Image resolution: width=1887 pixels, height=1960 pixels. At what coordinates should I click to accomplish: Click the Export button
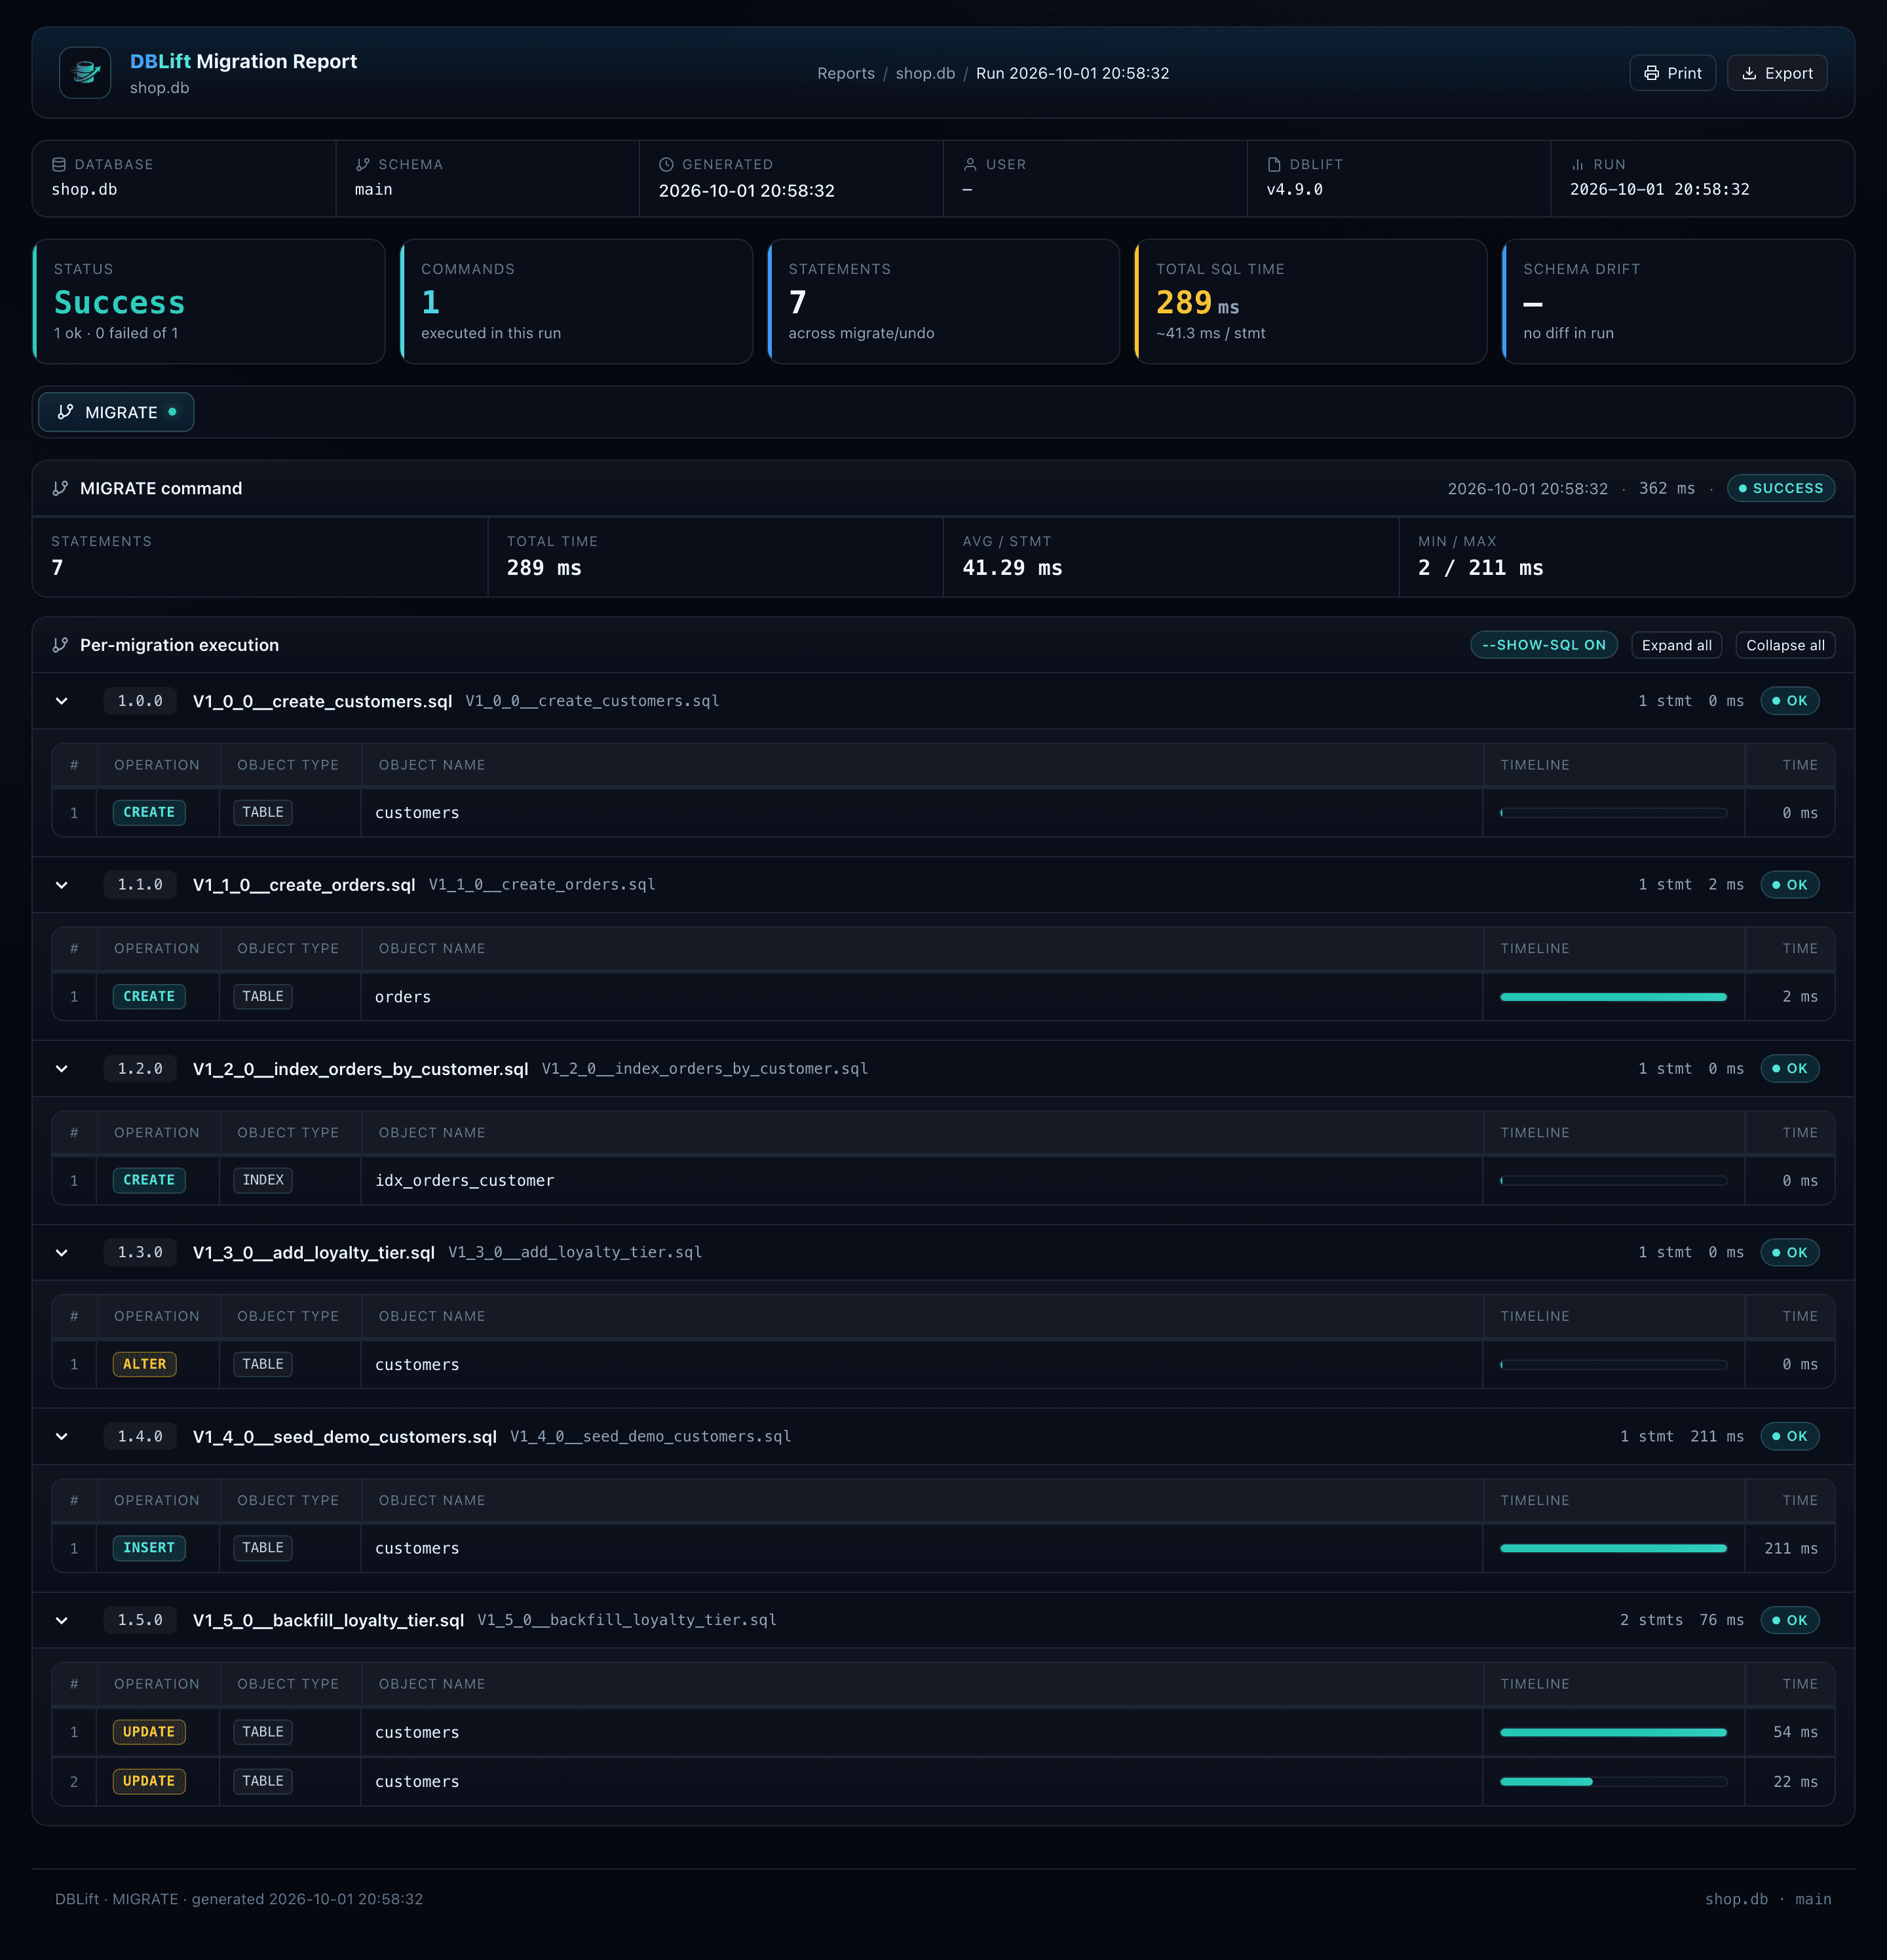pyautogui.click(x=1777, y=73)
